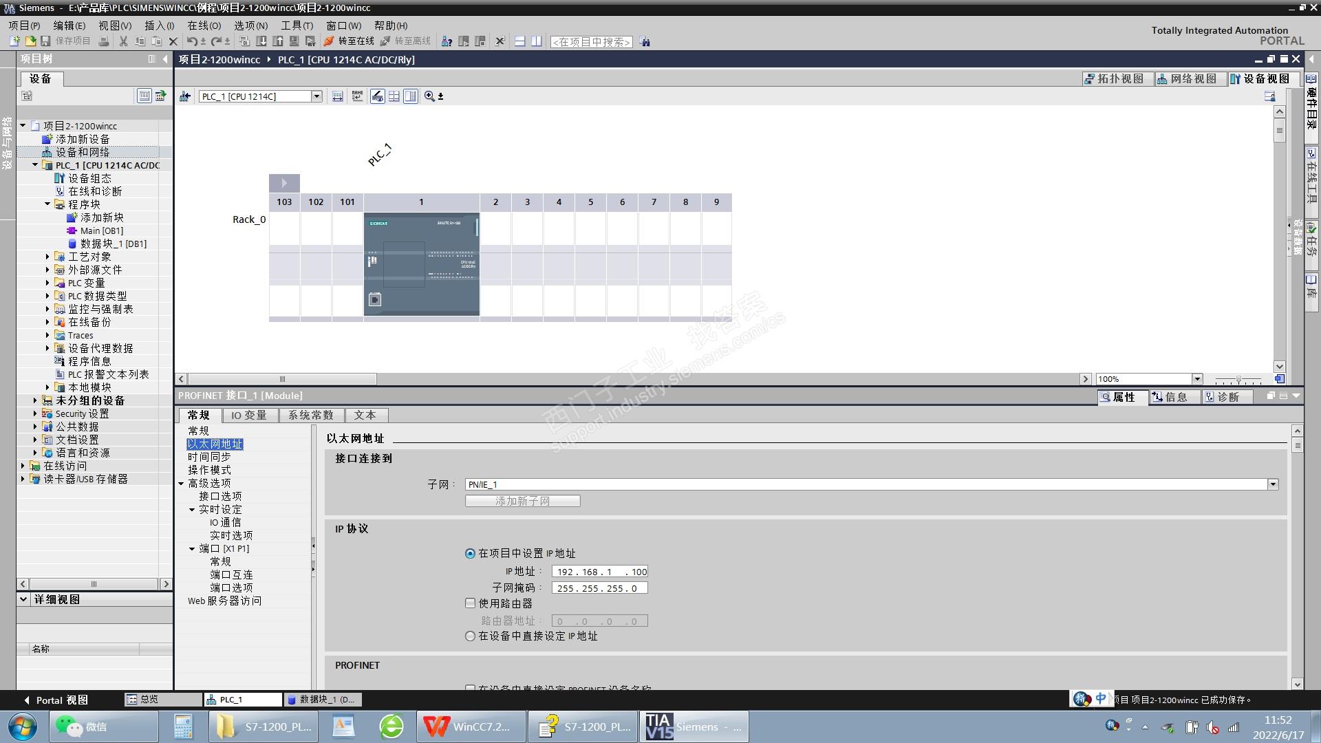Screen dimensions: 1321x743
Task: Click the 添加新子网 button
Action: click(522, 502)
